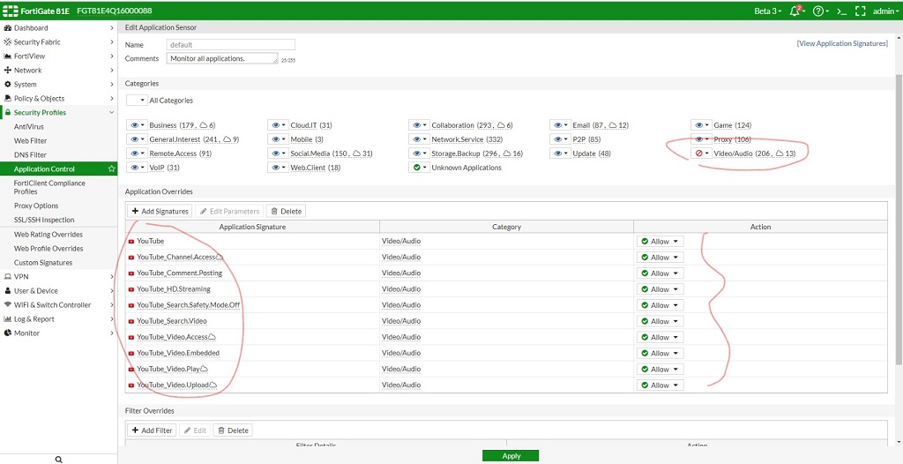
Task: Click the Comments input field
Action: (222, 58)
